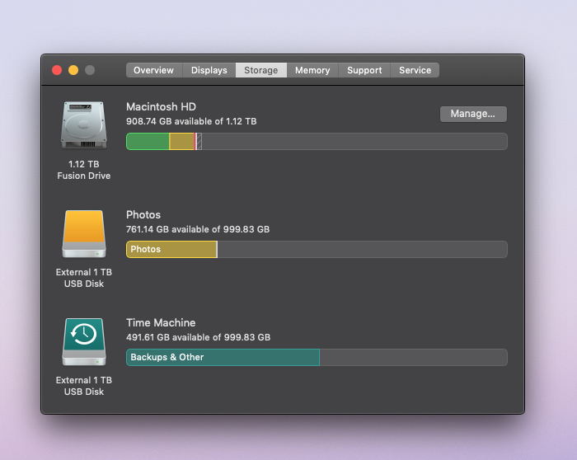This screenshot has height=460, width=577.
Task: Click the Manage... button
Action: click(473, 114)
